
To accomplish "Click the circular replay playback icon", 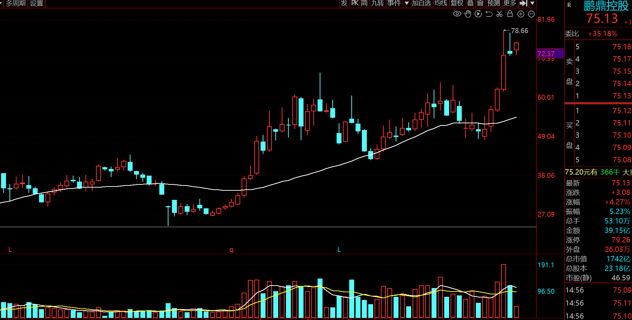I will (x=478, y=14).
